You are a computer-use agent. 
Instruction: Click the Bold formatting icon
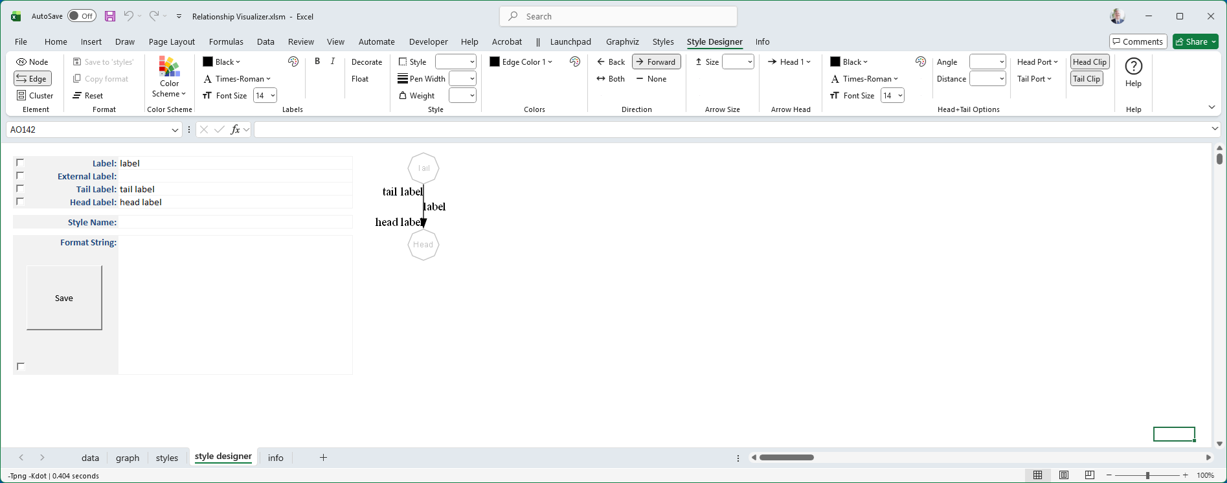click(x=317, y=62)
